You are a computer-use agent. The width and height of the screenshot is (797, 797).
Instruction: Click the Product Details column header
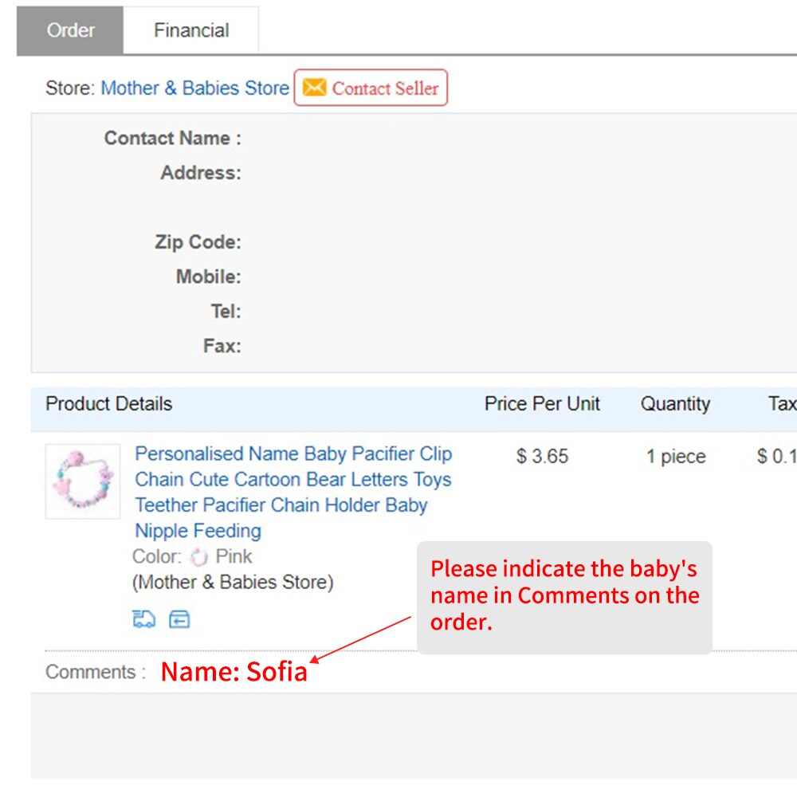108,403
